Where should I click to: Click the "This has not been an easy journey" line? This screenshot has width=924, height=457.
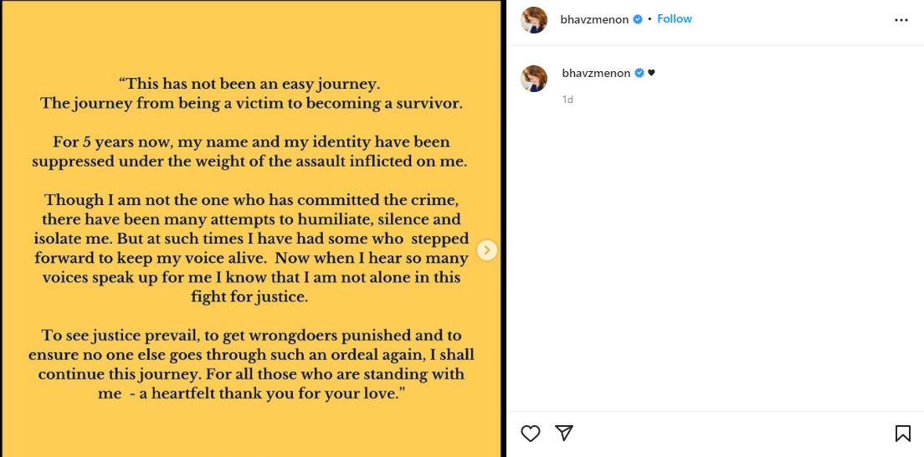coord(251,84)
